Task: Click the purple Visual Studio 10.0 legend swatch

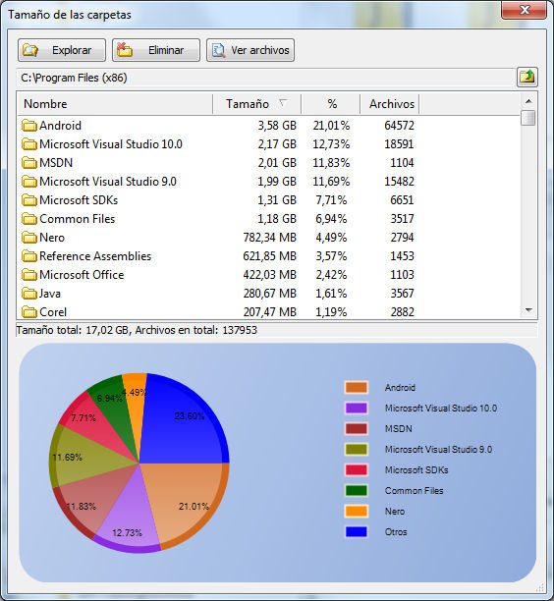Action: tap(357, 408)
